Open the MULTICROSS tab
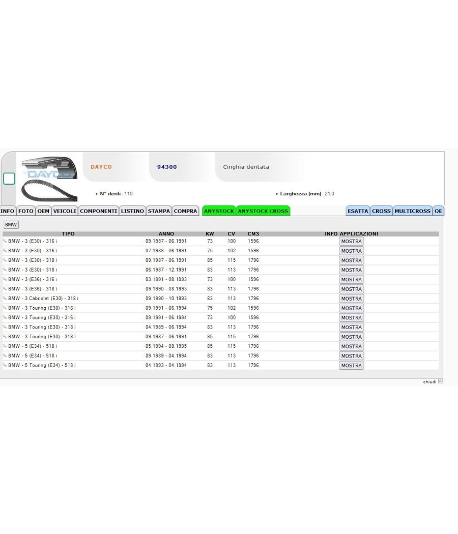The width and height of the screenshot is (458, 534). click(412, 211)
